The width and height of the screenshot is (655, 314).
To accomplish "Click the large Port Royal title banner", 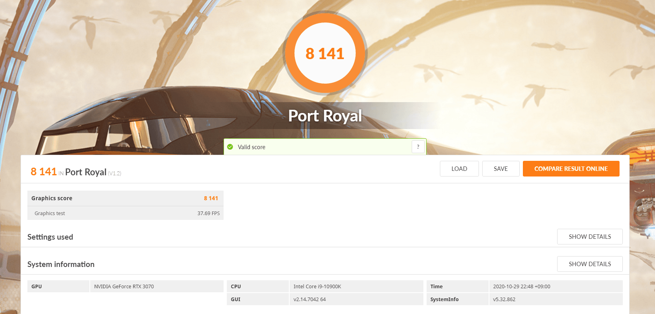I will point(325,116).
